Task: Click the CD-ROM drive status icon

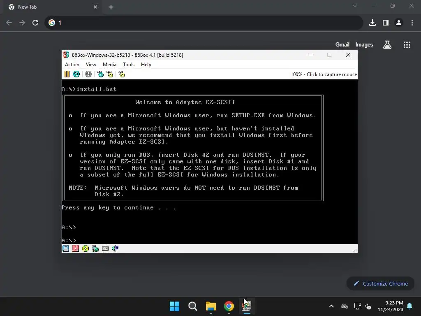Action: pyautogui.click(x=86, y=249)
